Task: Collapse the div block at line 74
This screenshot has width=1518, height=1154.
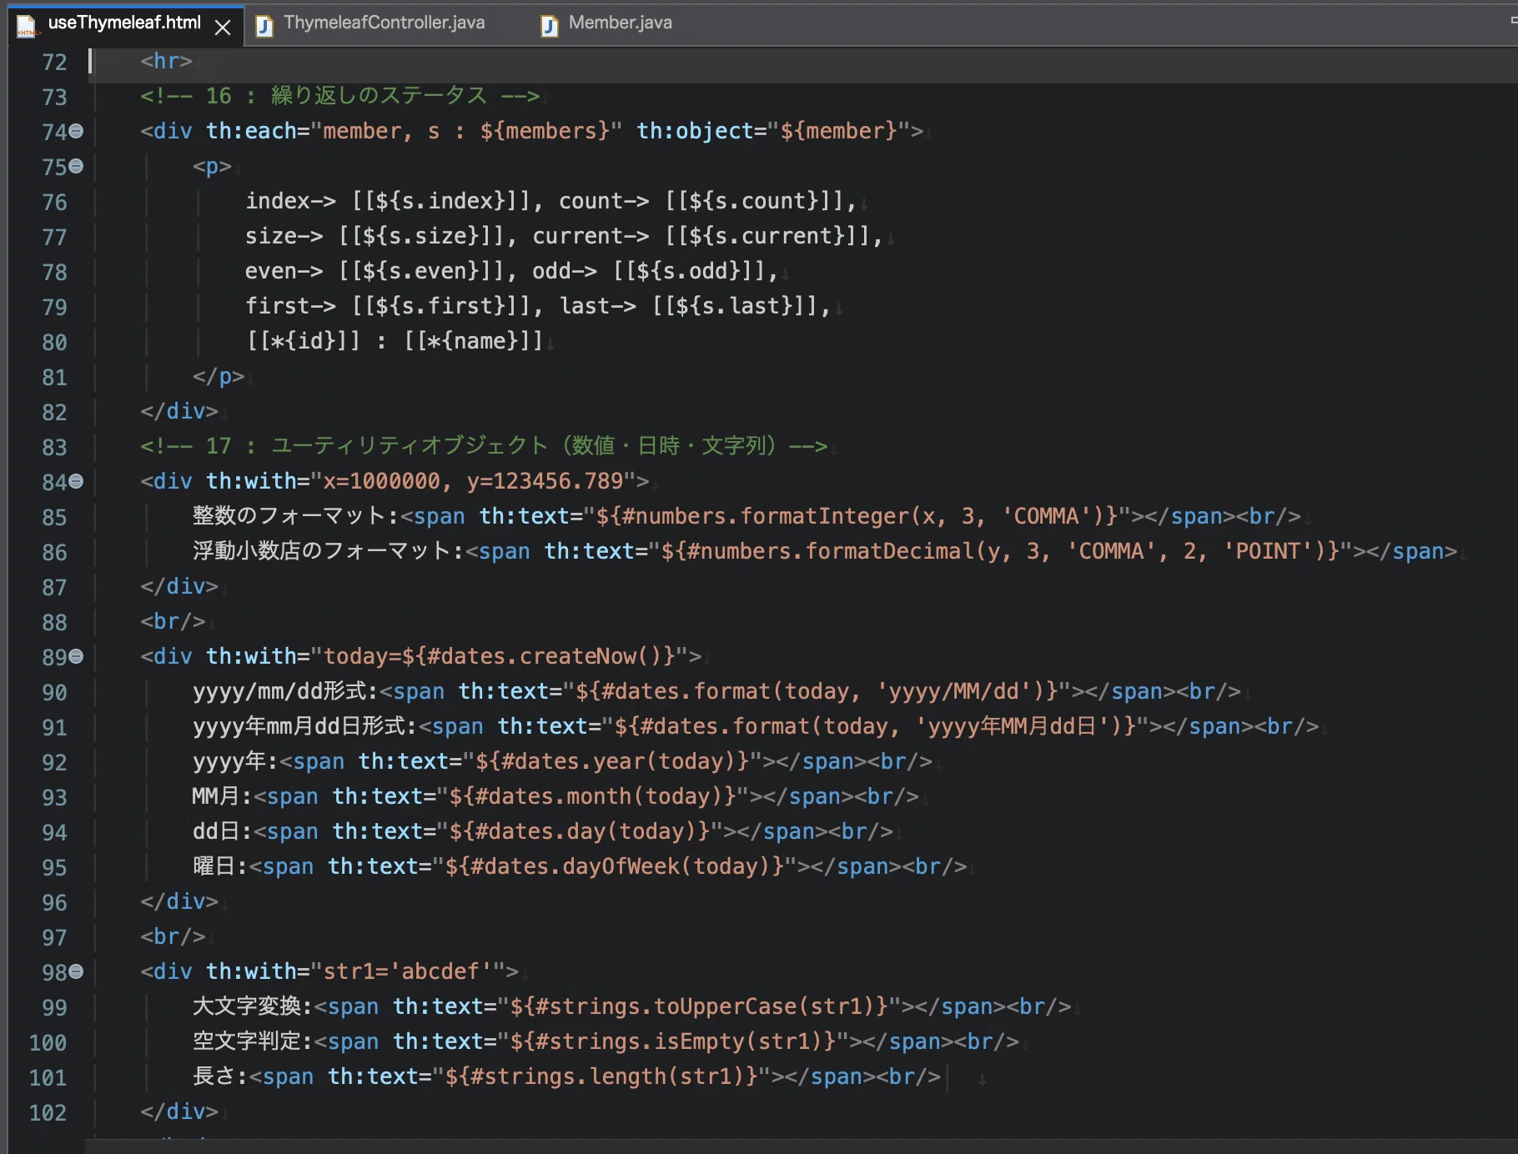Action: coord(76,131)
